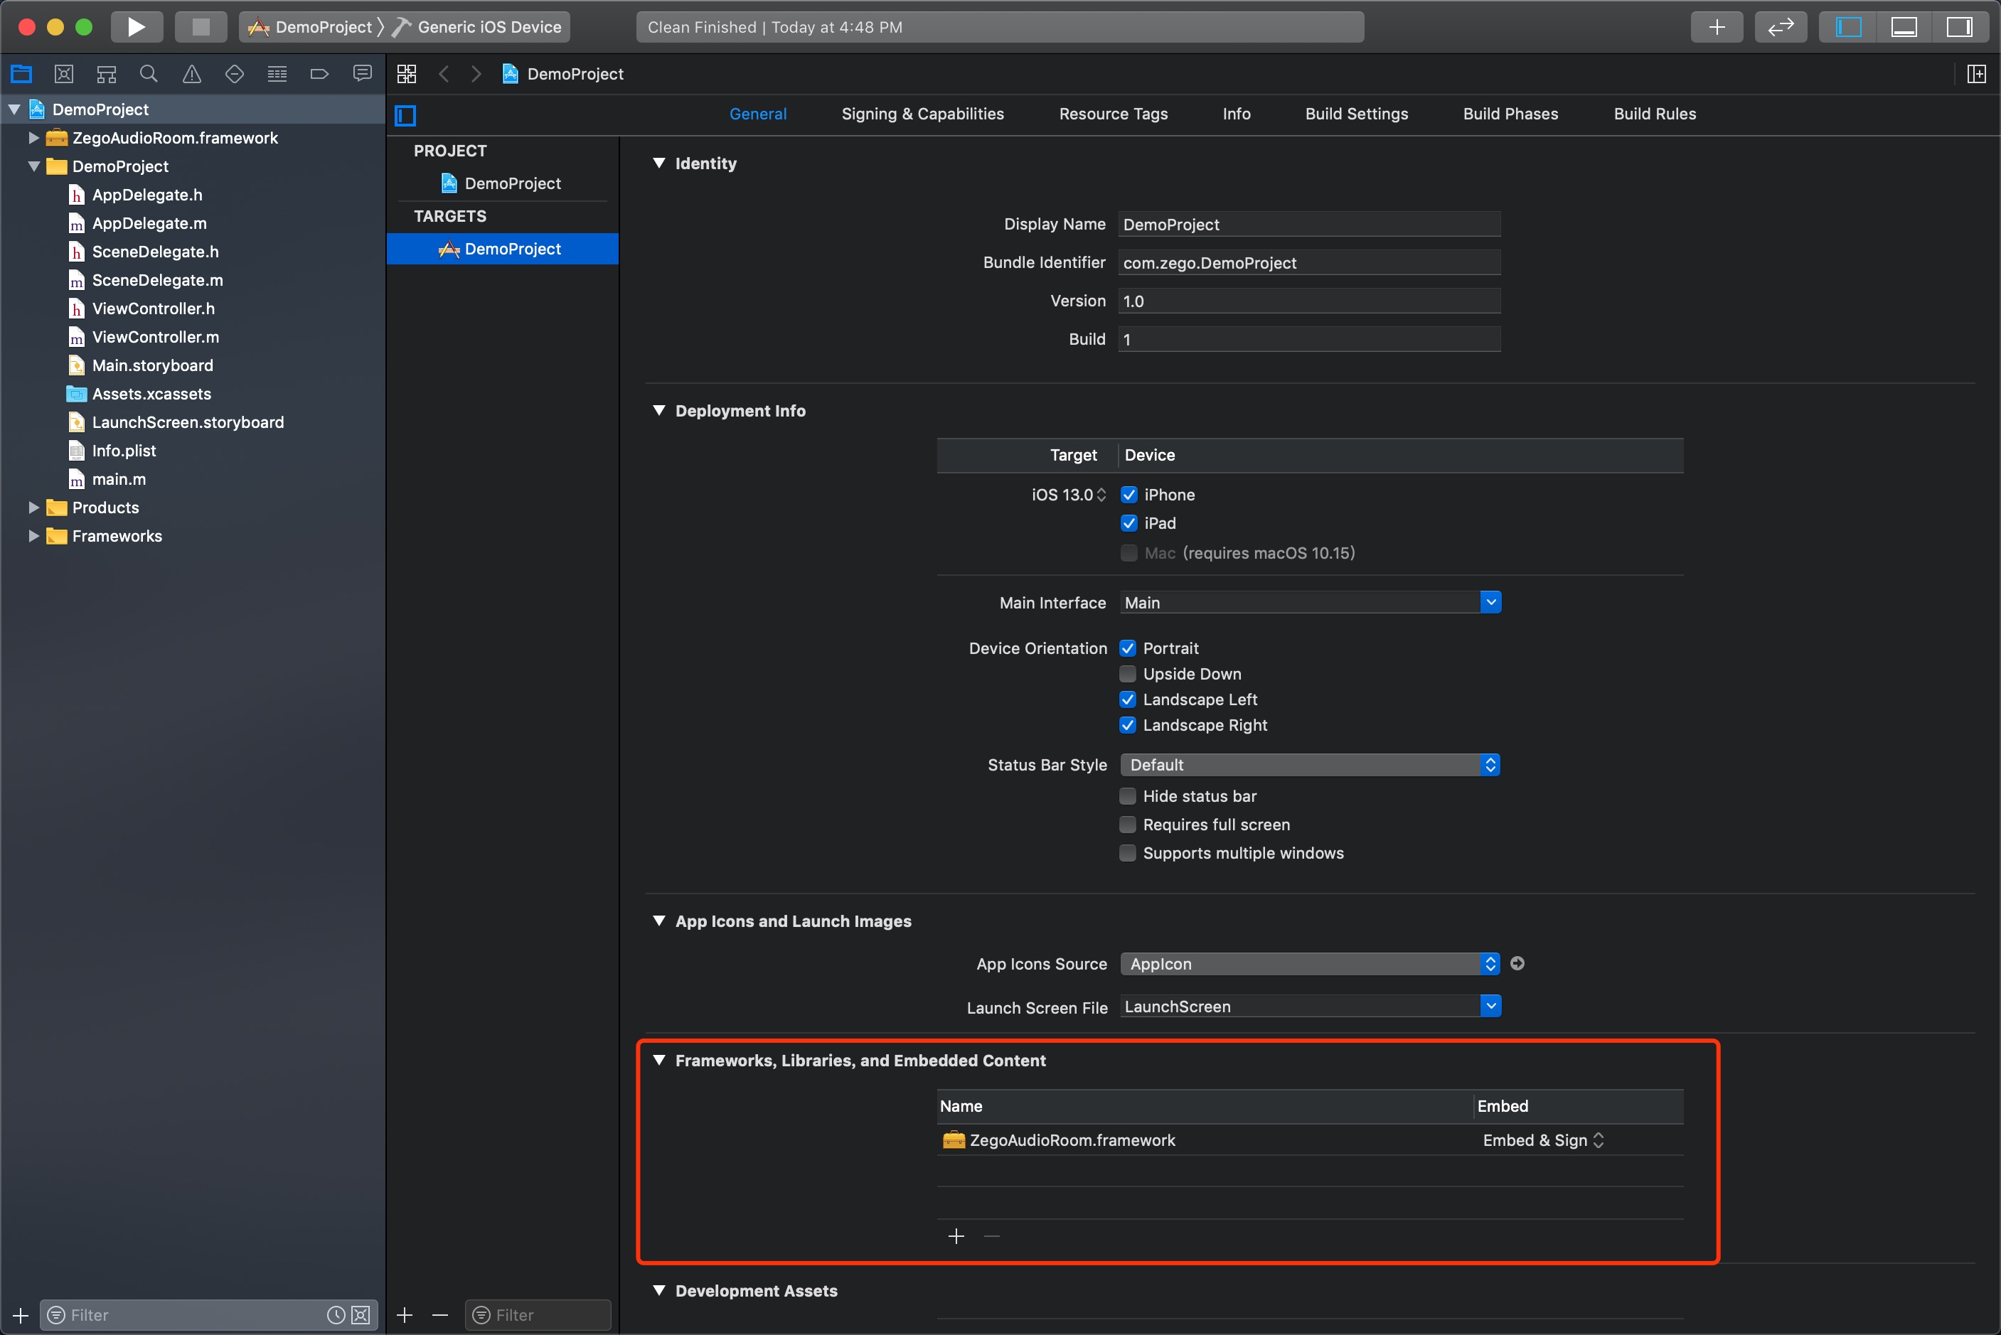Enable Hide status bar
This screenshot has height=1335, width=2001.
pyautogui.click(x=1127, y=796)
